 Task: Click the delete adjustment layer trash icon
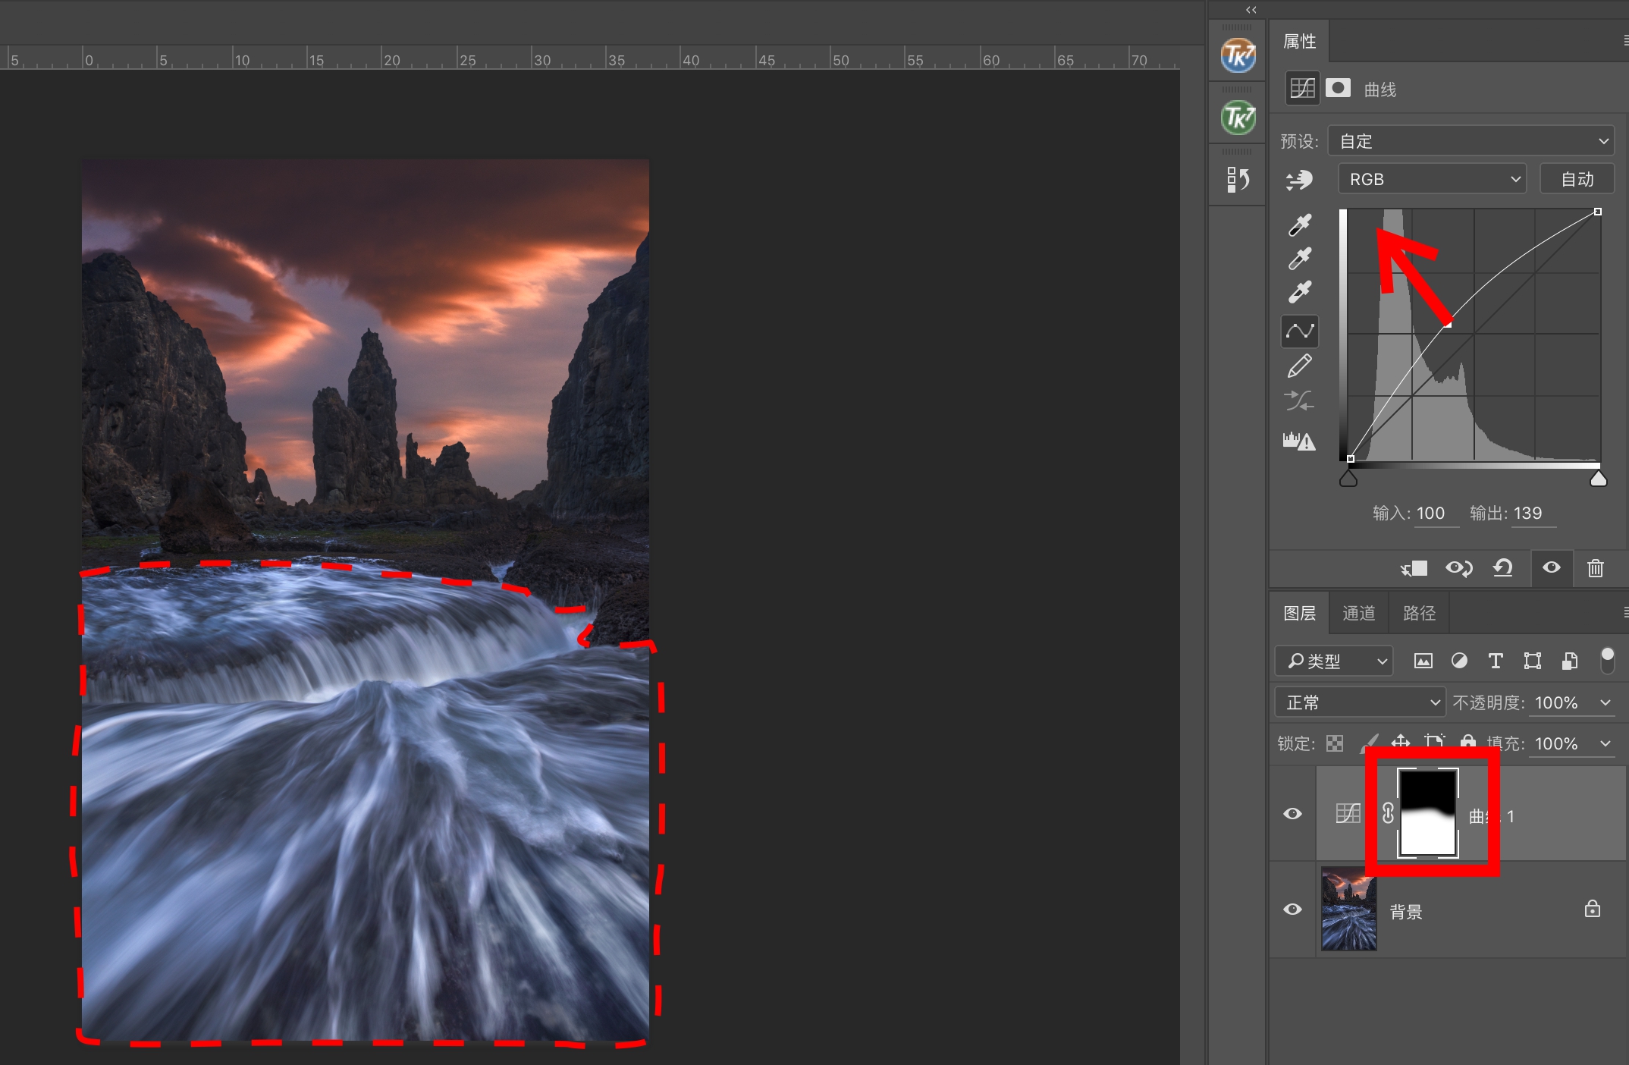(1596, 568)
